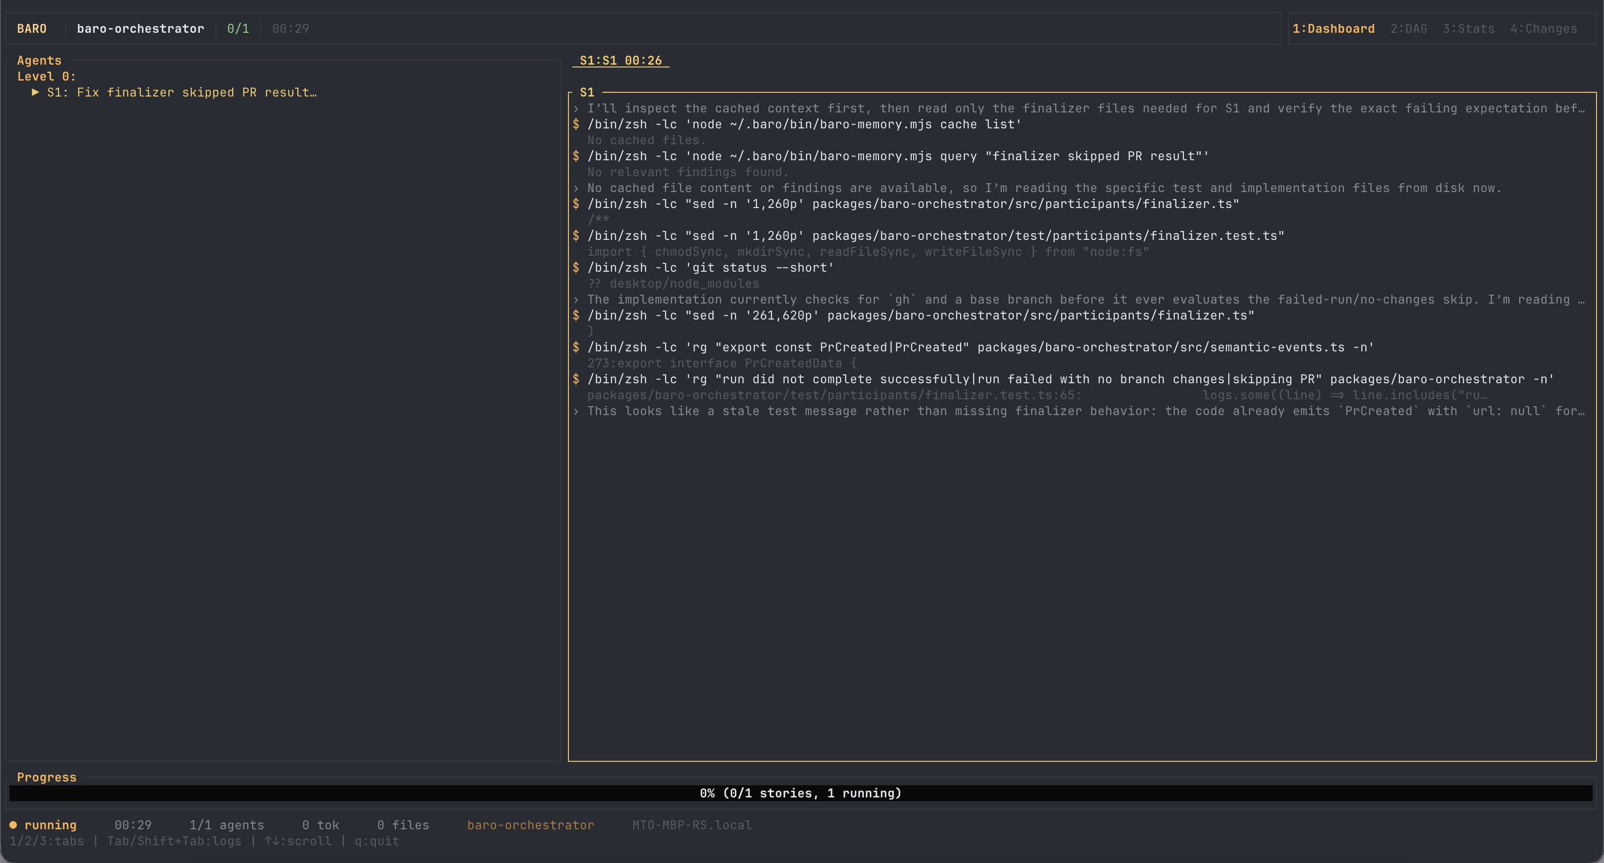Click the Tab/Shift+Tab:logs shortcut hint
The height and width of the screenshot is (863, 1604).
click(x=174, y=841)
